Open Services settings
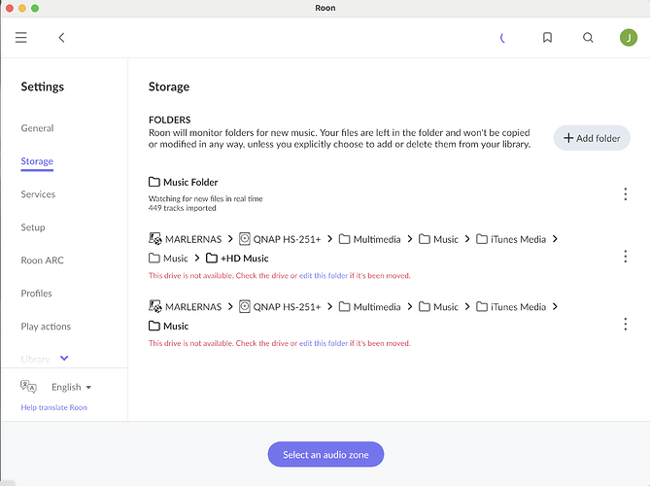The image size is (650, 486). click(38, 194)
